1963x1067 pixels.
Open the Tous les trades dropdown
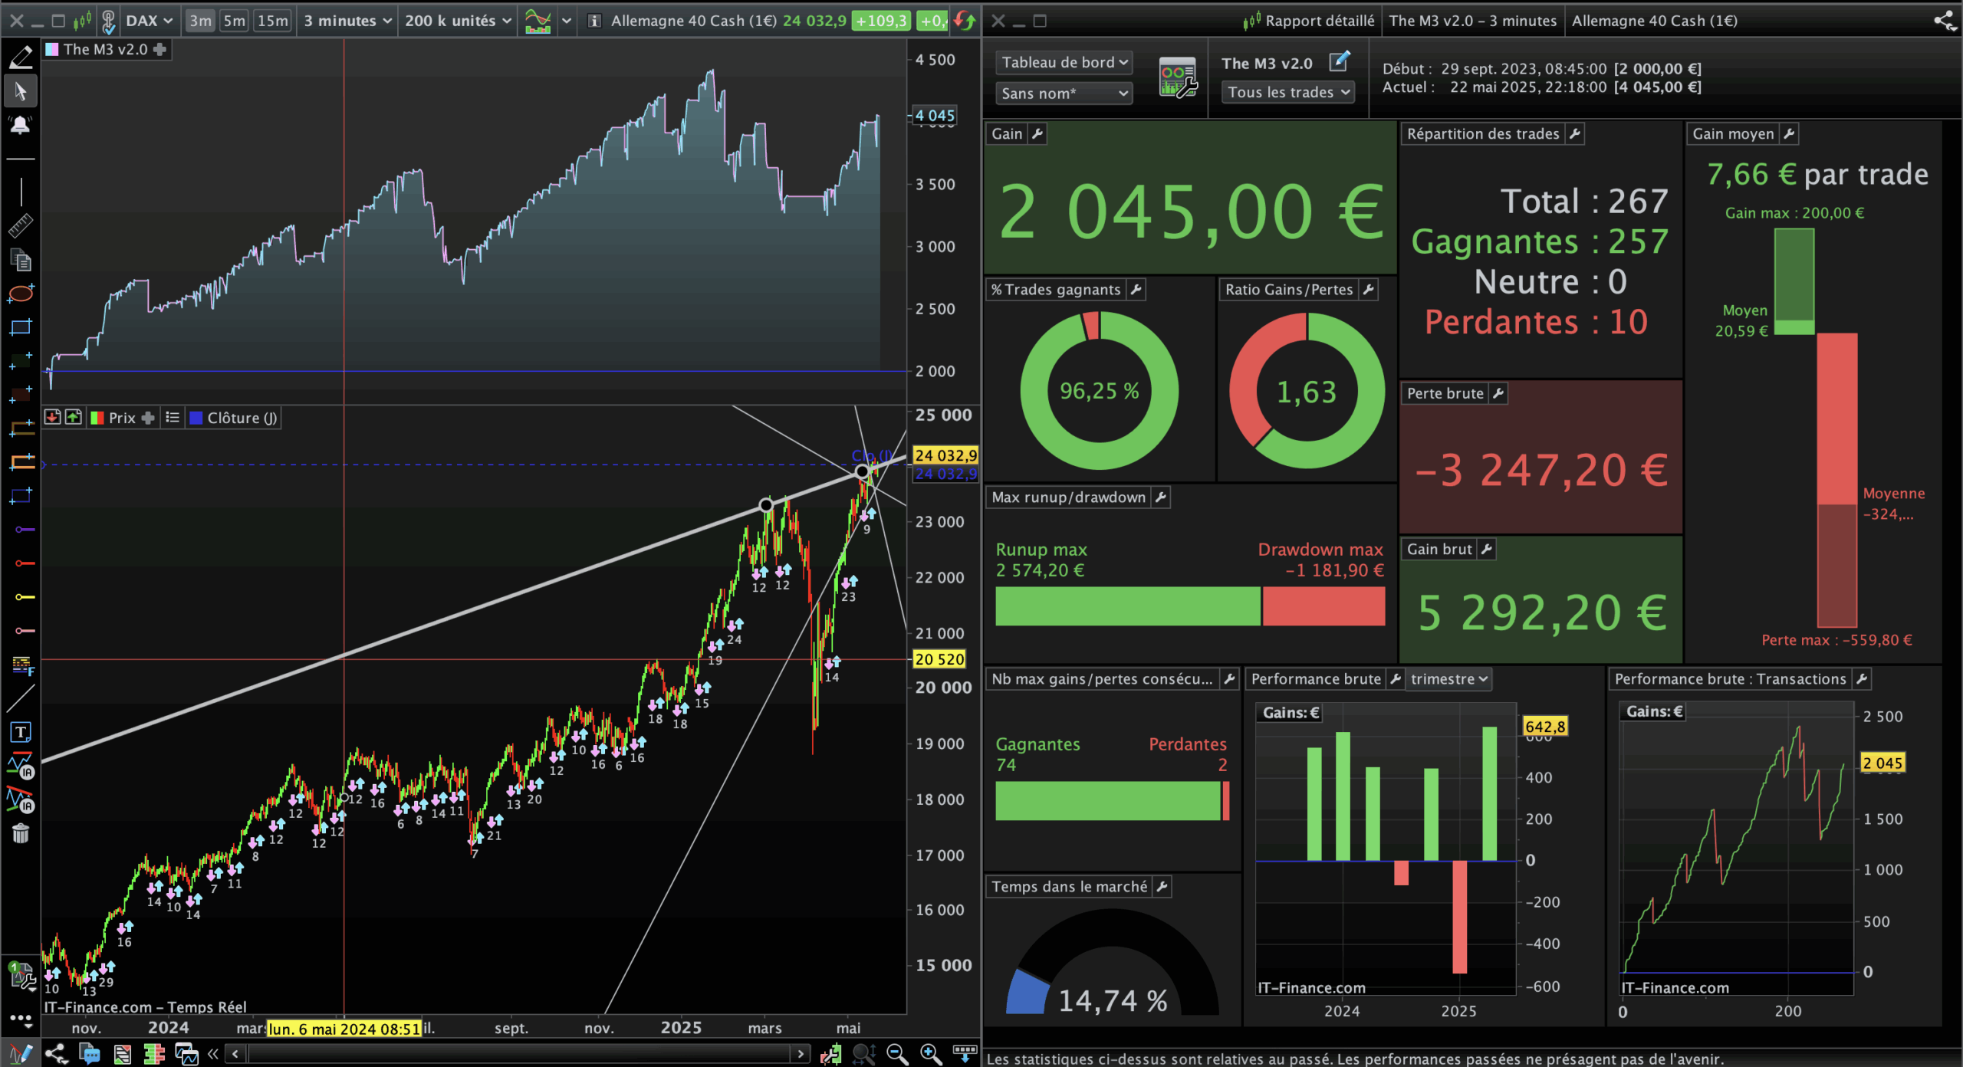(x=1288, y=93)
